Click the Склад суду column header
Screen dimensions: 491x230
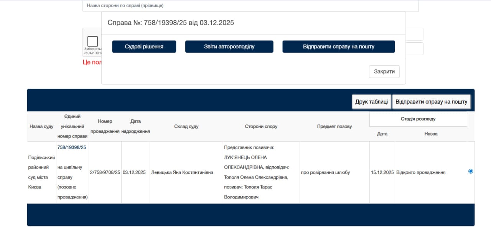186,126
